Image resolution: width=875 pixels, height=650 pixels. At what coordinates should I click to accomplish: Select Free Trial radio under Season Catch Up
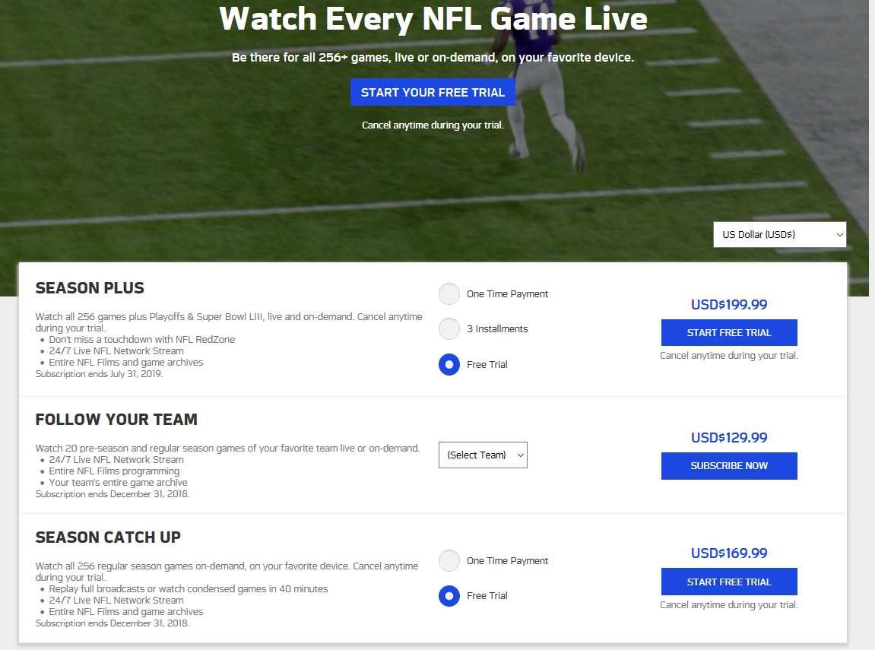[449, 596]
